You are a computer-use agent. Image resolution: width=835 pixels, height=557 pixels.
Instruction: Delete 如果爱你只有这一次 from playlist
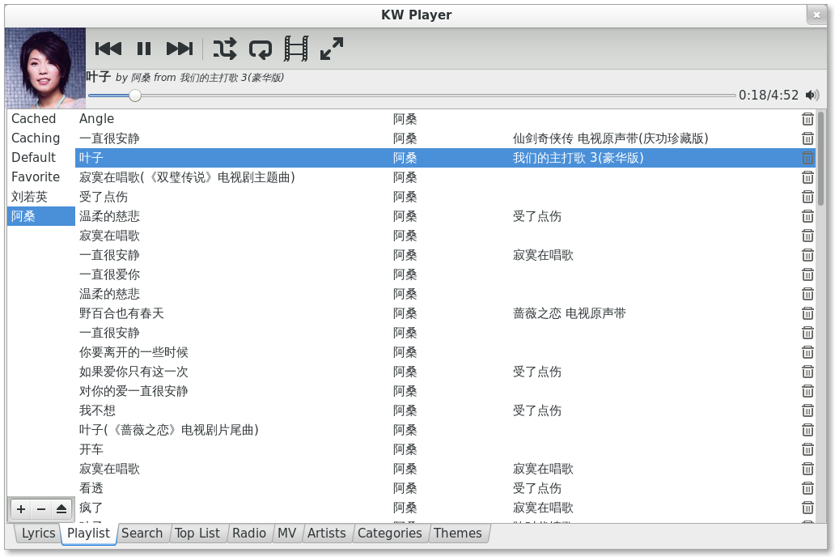click(x=807, y=372)
